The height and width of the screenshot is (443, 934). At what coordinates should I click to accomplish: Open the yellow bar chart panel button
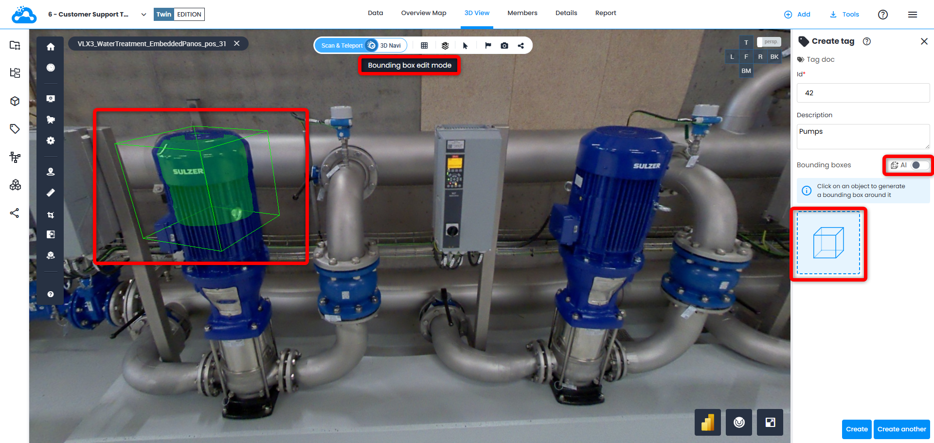(708, 422)
